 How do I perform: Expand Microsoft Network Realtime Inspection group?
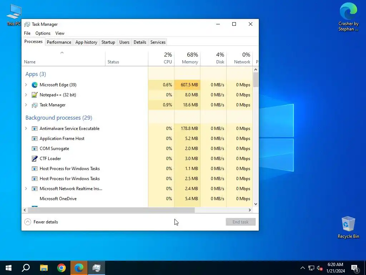pyautogui.click(x=26, y=189)
